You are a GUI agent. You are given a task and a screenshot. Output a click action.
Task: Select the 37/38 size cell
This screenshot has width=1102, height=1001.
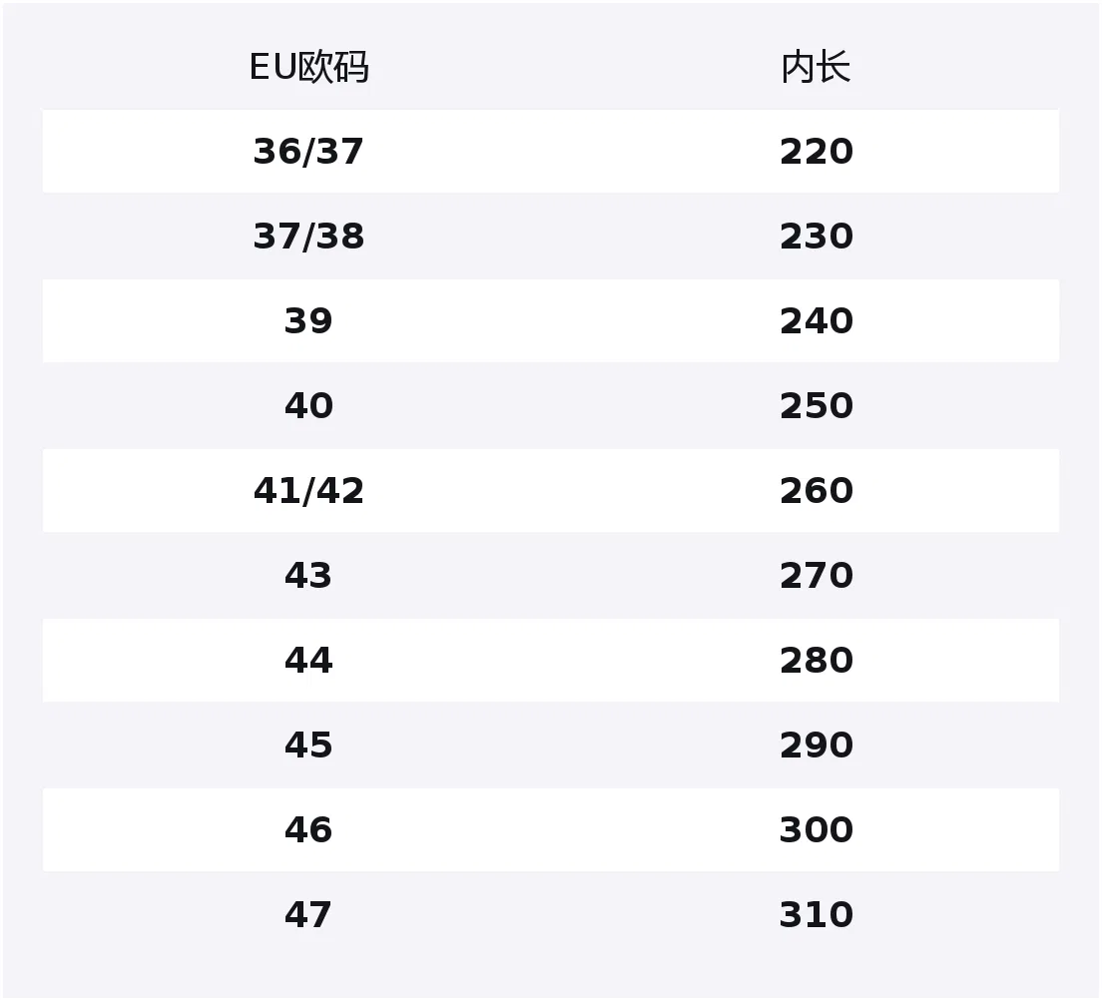click(308, 236)
